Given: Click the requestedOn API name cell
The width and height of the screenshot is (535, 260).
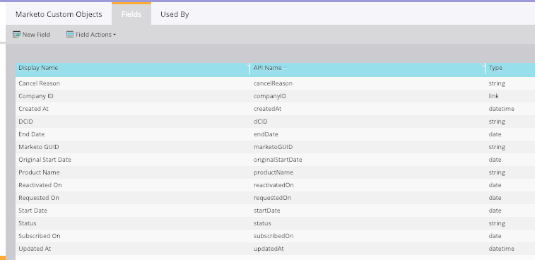Looking at the screenshot, I should [x=272, y=198].
